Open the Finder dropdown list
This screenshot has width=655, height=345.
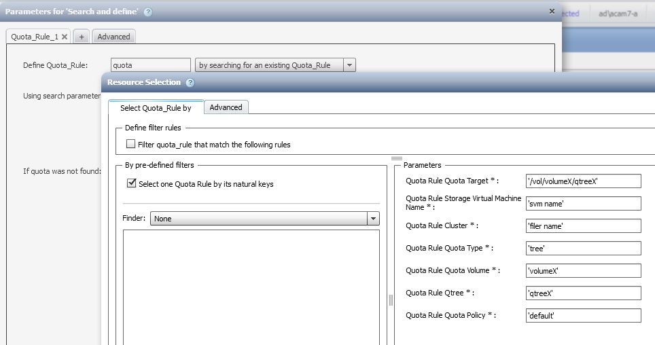click(372, 219)
